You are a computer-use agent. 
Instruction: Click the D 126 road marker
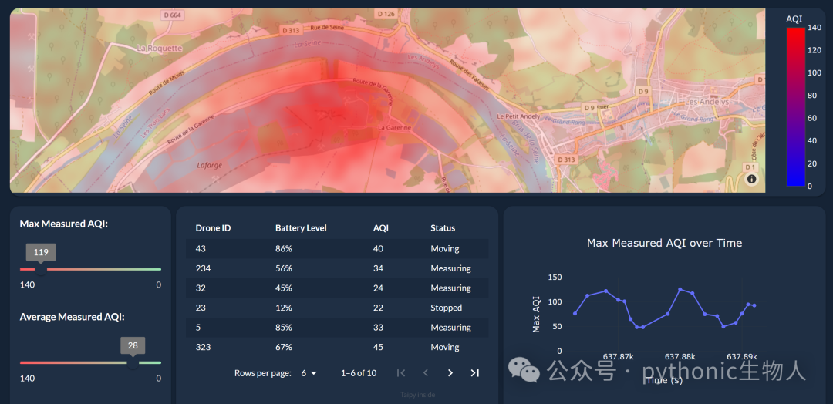386,13
